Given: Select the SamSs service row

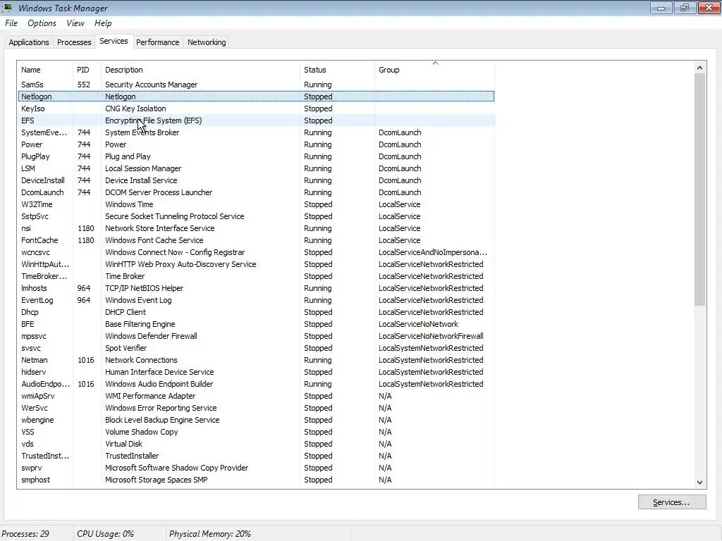Looking at the screenshot, I should coord(256,85).
